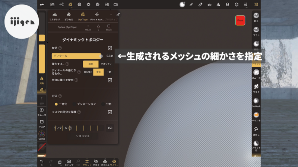The width and height of the screenshot is (298, 167).
Task: Toggle the 有効 enable checkbox
Action: pyautogui.click(x=110, y=48)
